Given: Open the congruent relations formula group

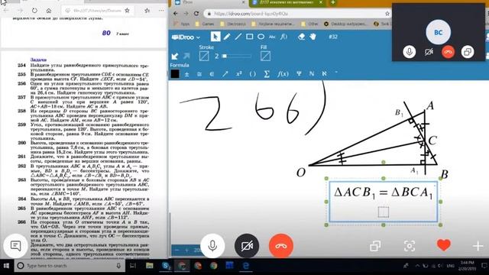Looking at the screenshot, I should coord(199,74).
